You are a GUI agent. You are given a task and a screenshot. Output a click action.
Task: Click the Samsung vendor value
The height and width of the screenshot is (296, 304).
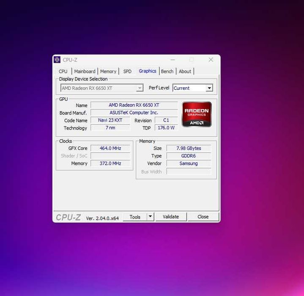point(189,163)
